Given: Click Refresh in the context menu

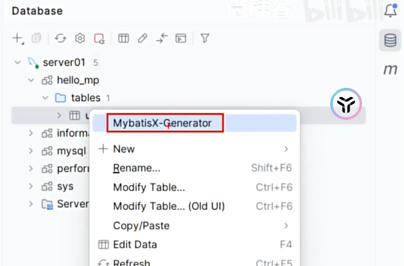Looking at the screenshot, I should (194, 262).
